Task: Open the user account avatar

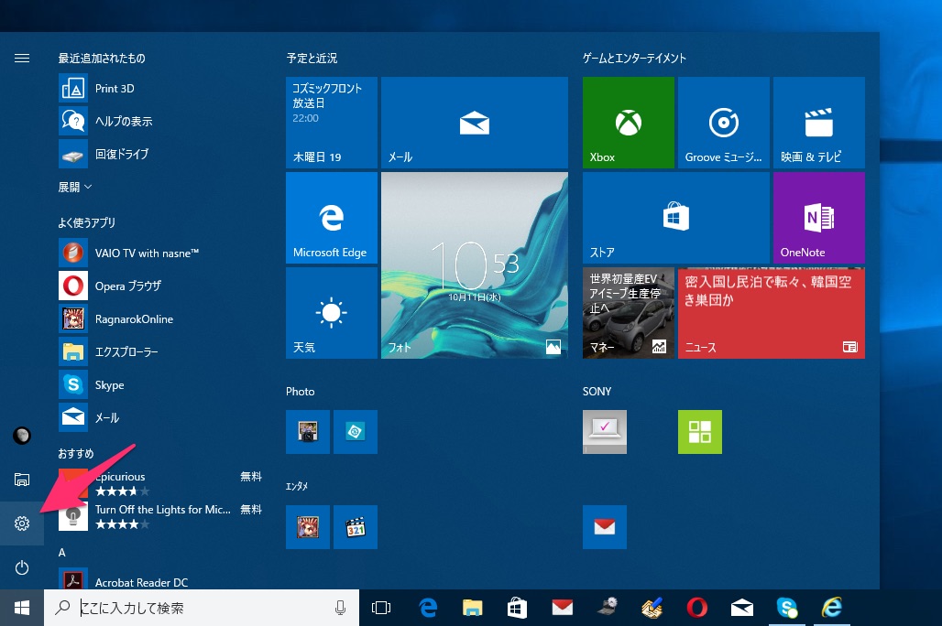Action: coord(22,436)
